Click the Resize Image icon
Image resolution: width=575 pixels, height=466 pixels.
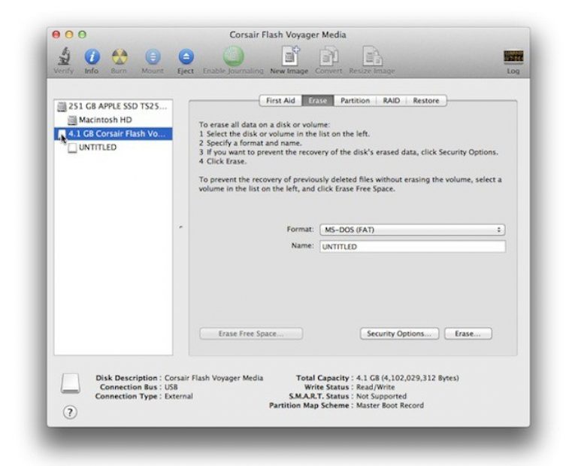(x=372, y=56)
